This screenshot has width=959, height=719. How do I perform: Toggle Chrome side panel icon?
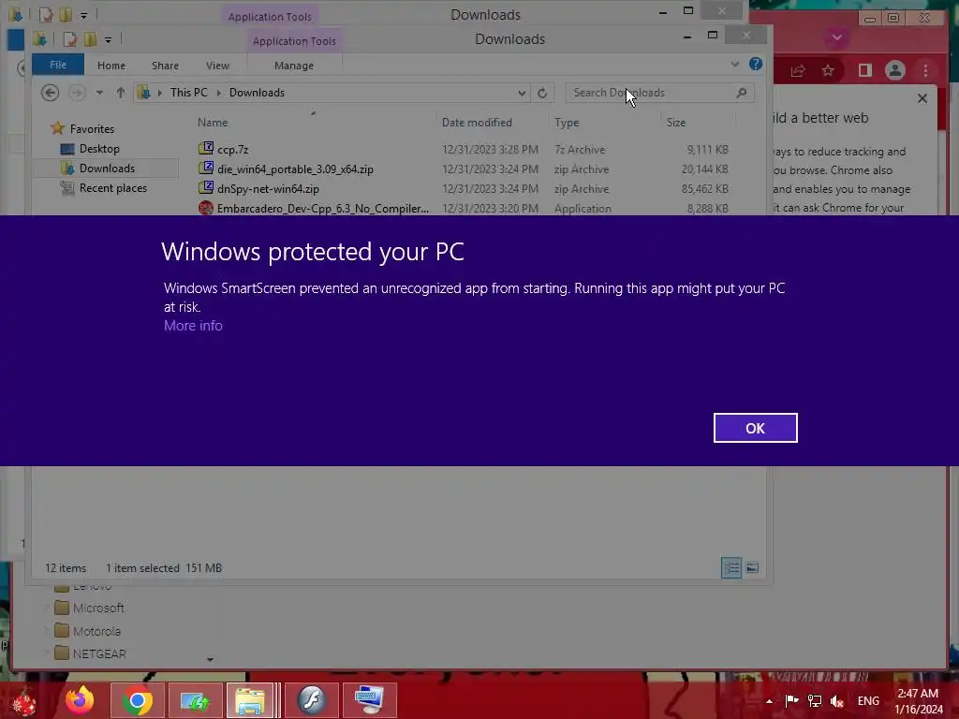tap(864, 71)
